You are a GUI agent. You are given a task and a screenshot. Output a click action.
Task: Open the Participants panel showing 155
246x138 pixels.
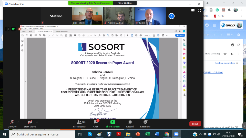click(x=79, y=124)
